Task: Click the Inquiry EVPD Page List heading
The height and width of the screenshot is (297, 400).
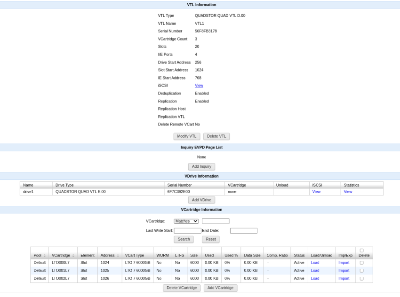Action: click(201, 148)
